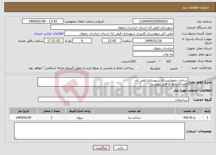Open the اطلاعات تماس خریدار link
Viewport: 216px width, 155px height.
49,33
